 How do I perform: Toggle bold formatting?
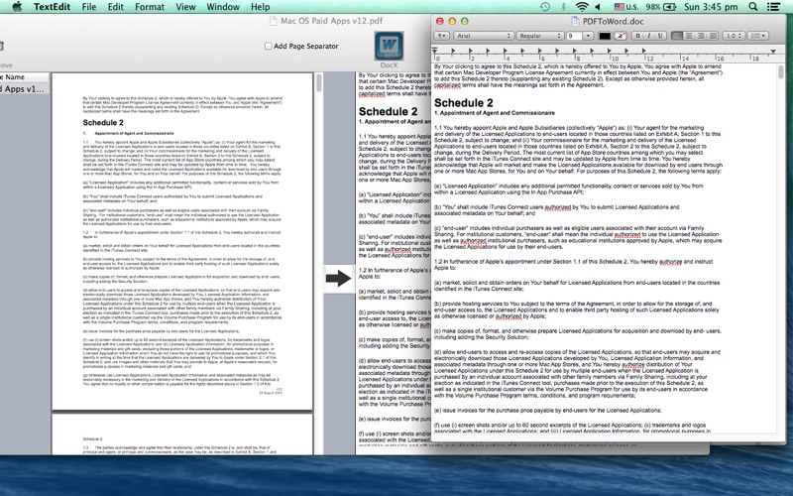tap(637, 36)
